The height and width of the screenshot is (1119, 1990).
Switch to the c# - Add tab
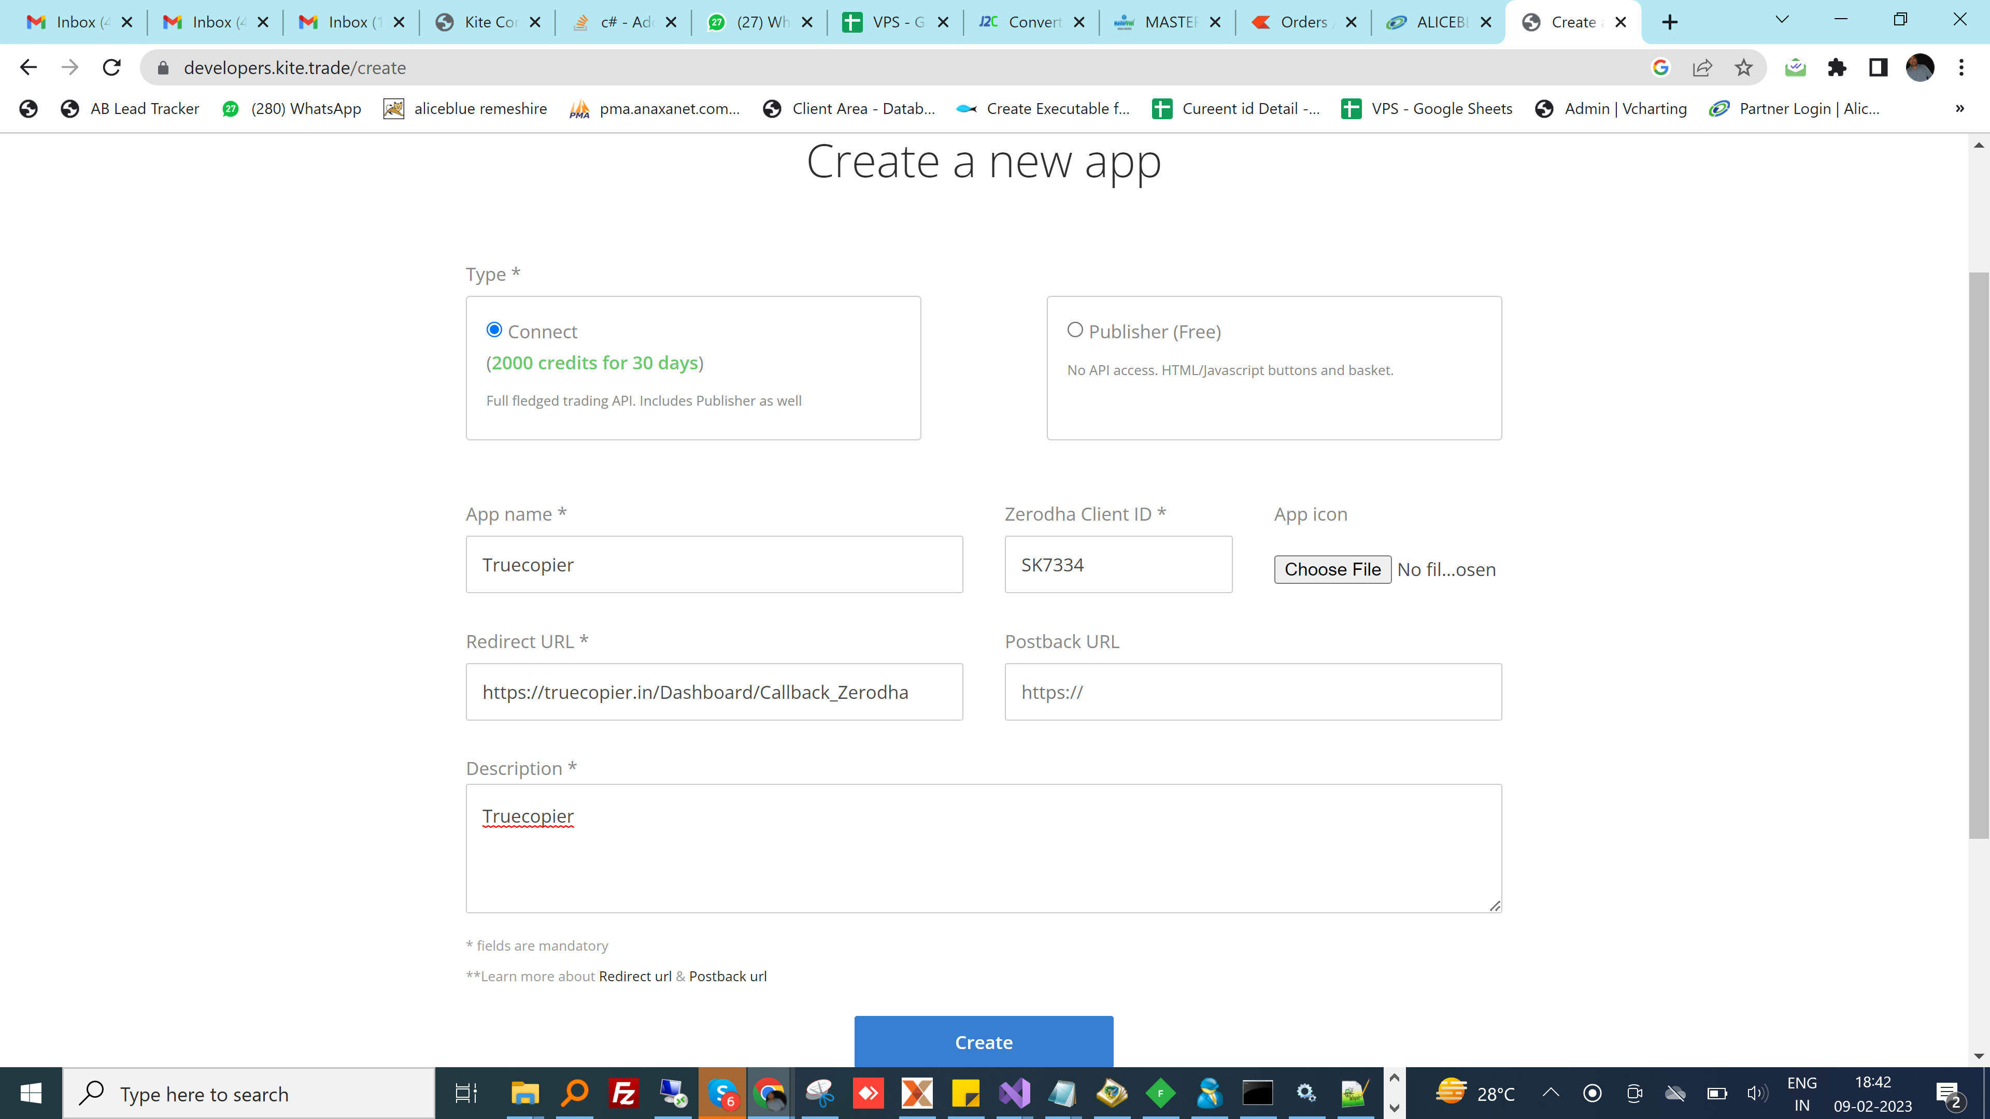pos(615,22)
